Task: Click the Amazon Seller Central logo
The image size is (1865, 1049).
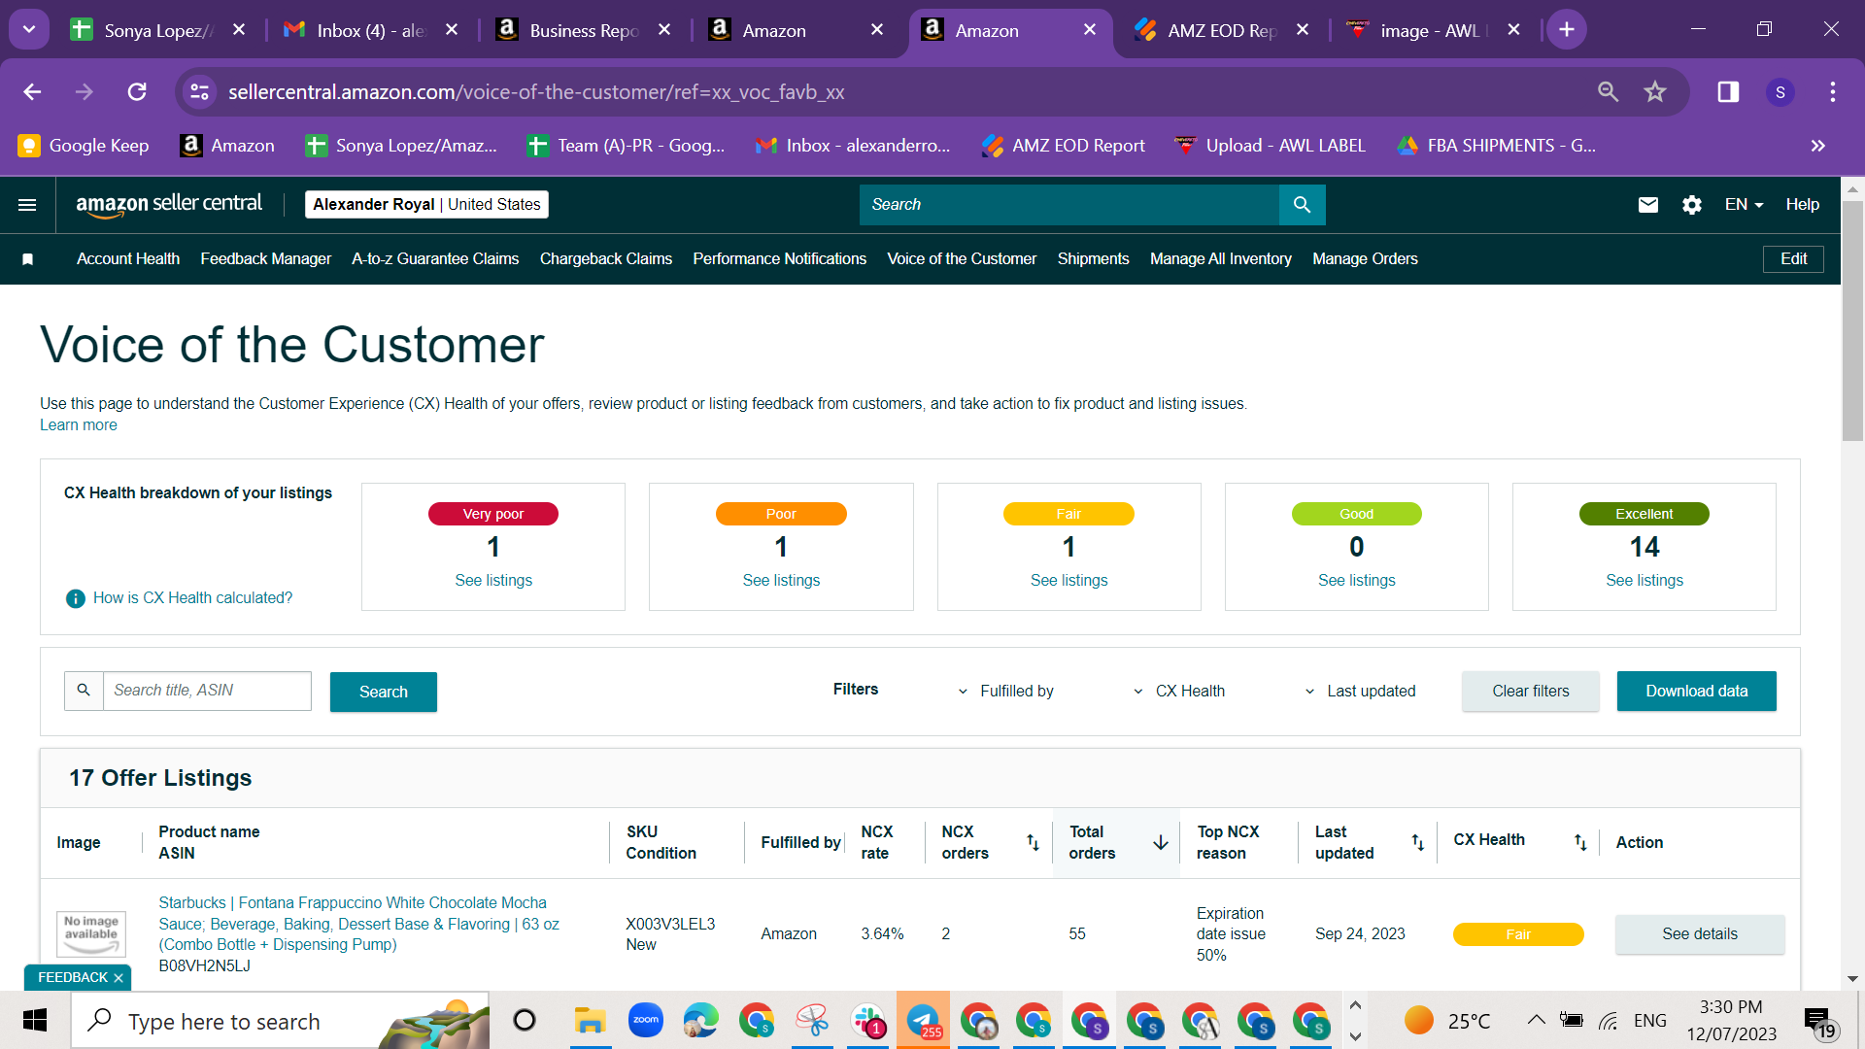Action: point(169,204)
